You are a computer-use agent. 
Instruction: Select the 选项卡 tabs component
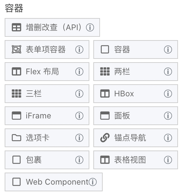click(x=47, y=138)
